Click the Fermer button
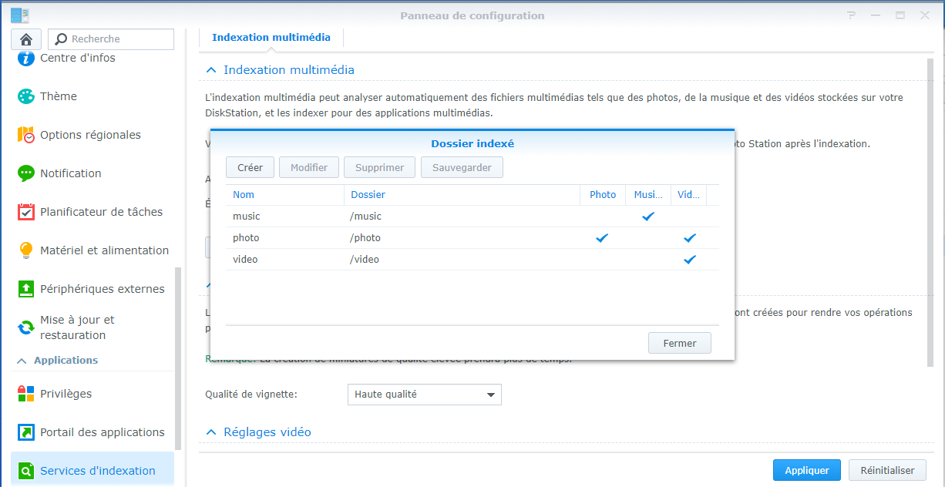945x487 pixels. coord(679,344)
